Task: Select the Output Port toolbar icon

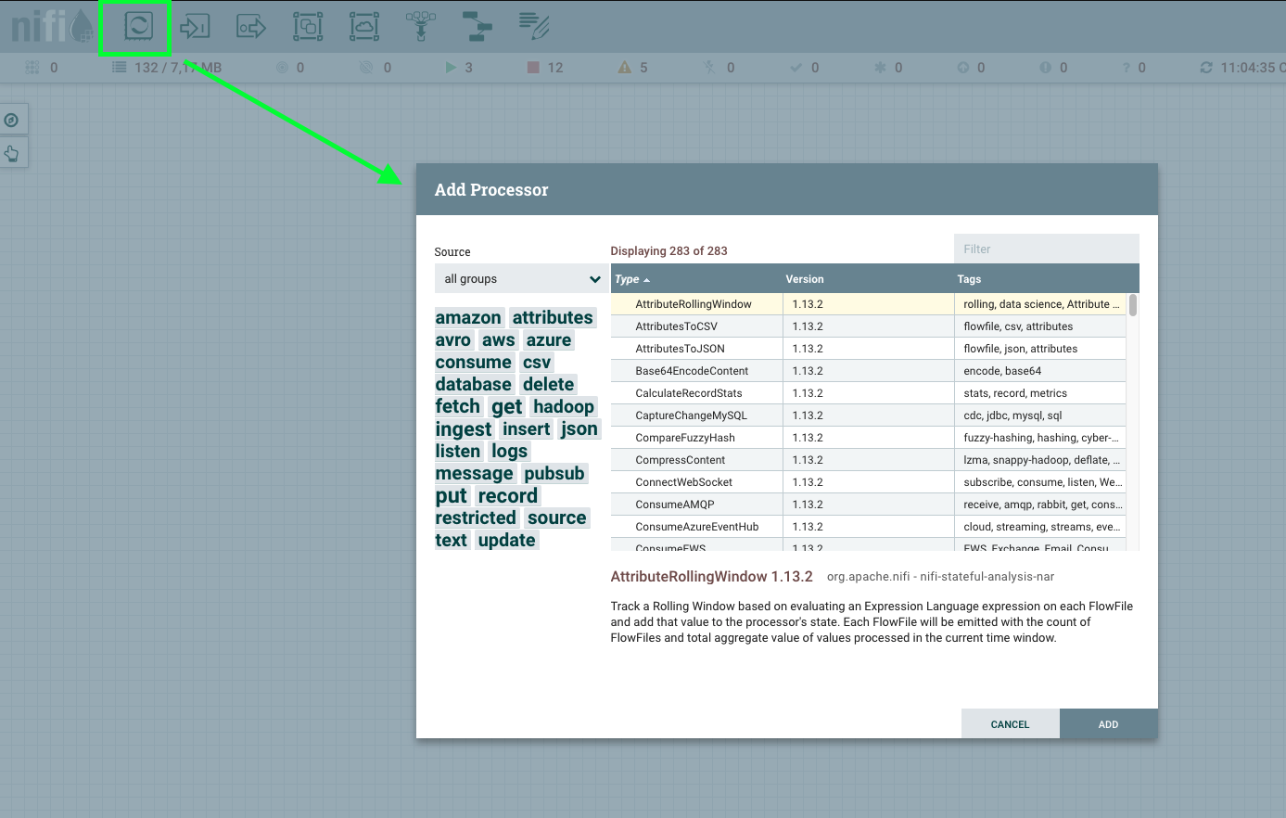Action: 251,27
